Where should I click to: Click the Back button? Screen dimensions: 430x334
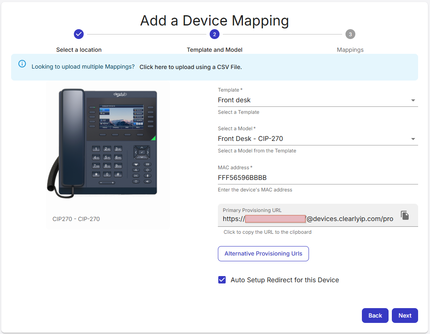(375, 316)
